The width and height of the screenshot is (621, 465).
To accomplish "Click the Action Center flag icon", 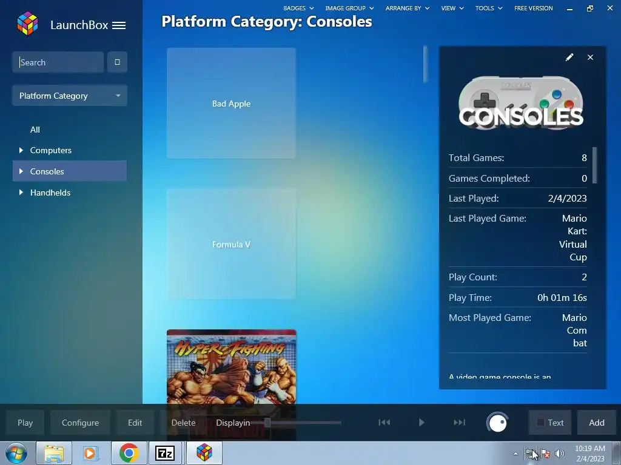I will coord(545,453).
